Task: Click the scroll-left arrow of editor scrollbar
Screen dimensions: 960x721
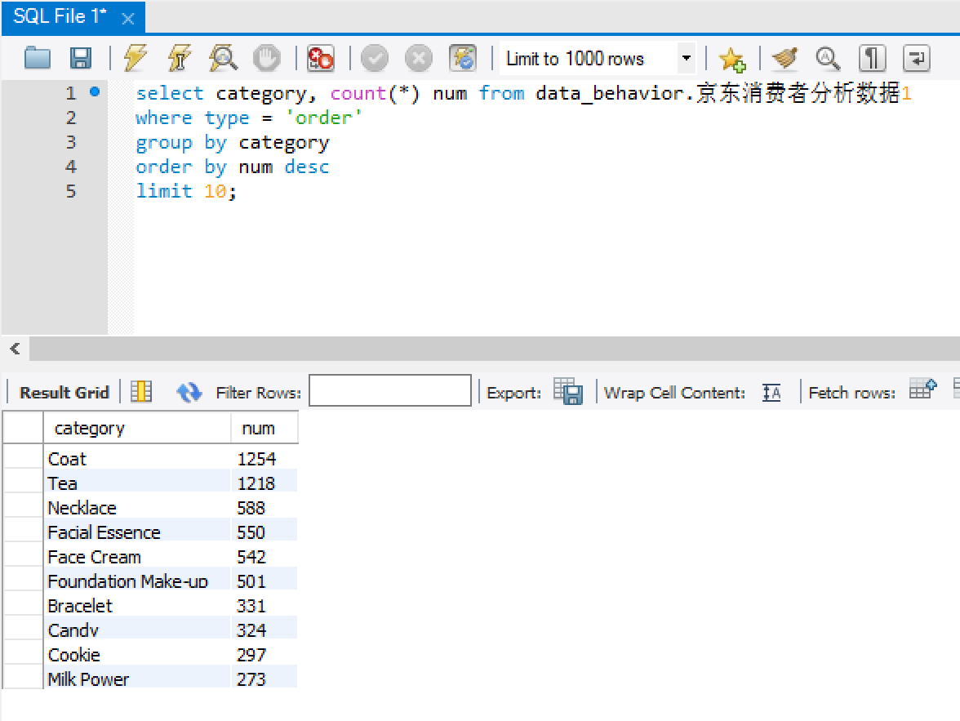Action: click(16, 349)
